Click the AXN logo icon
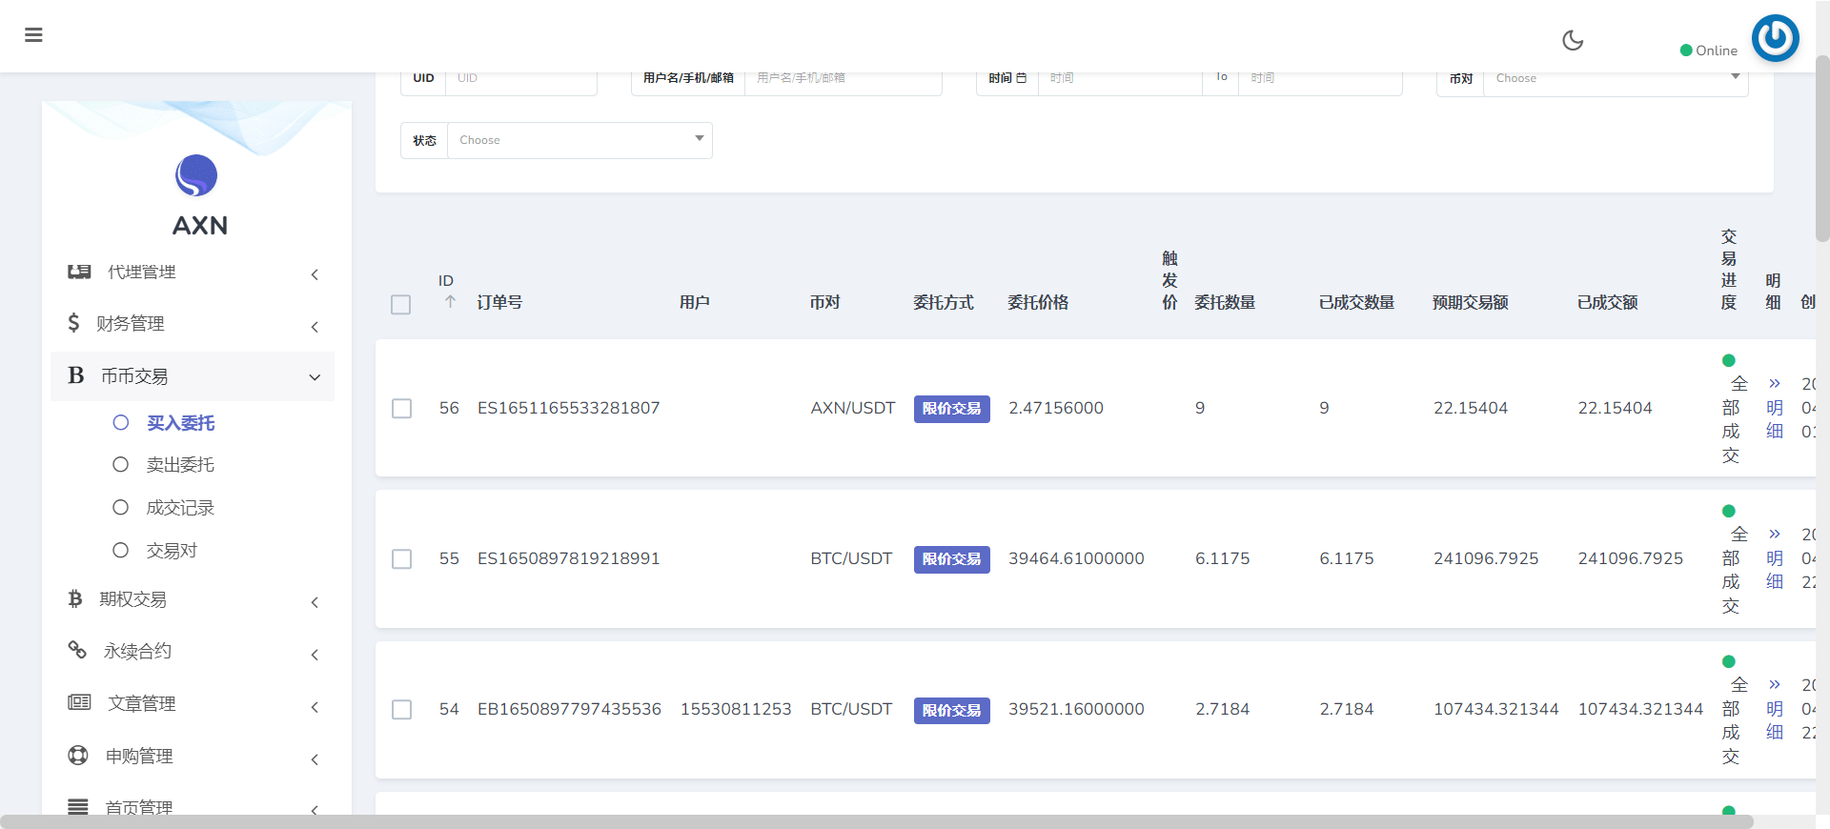 [196, 175]
